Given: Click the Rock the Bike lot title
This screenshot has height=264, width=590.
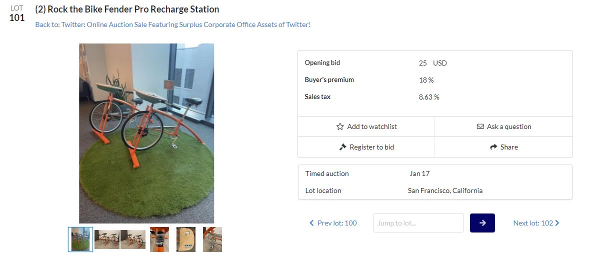Looking at the screenshot, I should (x=127, y=9).
